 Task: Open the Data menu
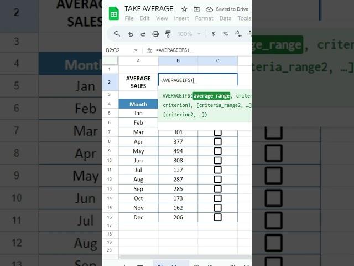(225, 18)
